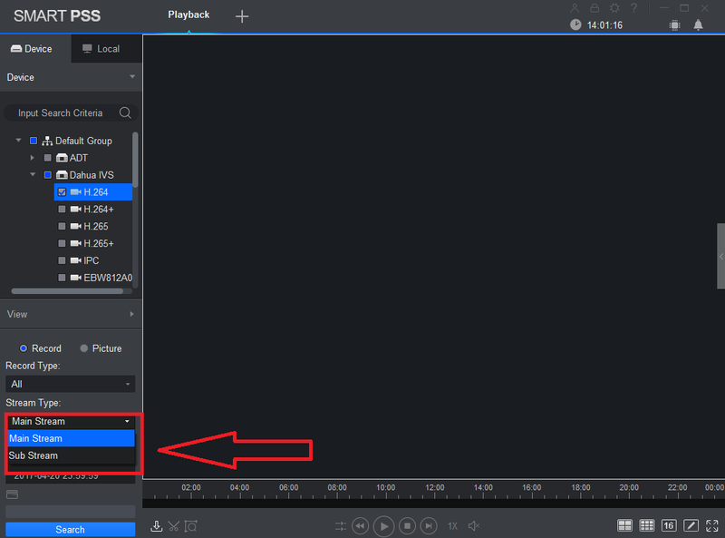Switch to the Local tab
The width and height of the screenshot is (725, 538).
coord(101,49)
